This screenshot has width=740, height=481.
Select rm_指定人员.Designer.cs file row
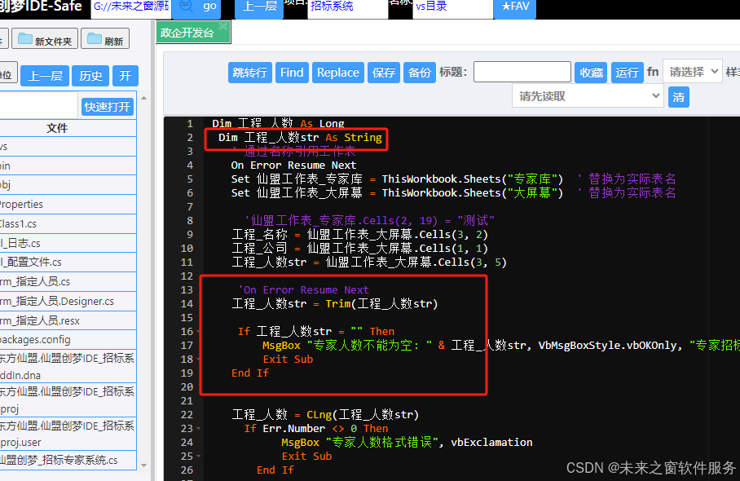coord(68,301)
